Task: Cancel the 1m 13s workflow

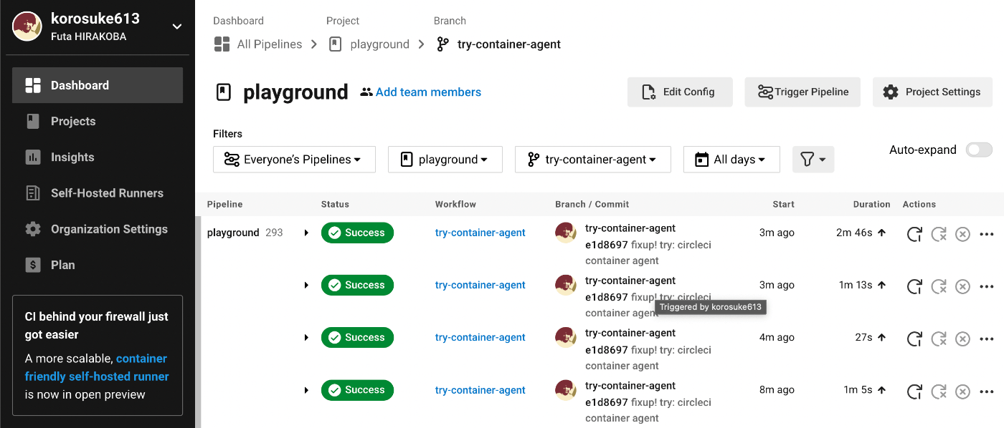Action: 962,286
